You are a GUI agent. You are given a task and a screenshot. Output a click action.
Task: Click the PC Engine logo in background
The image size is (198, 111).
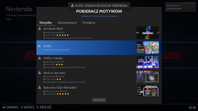coord(29,56)
